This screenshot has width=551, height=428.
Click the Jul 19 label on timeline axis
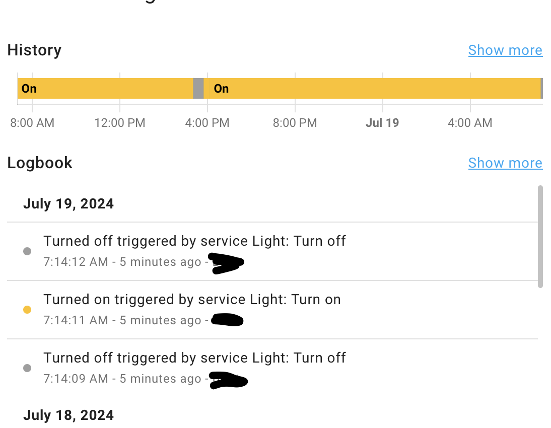point(382,123)
